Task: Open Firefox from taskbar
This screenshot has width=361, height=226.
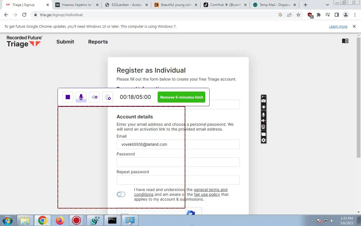Action: [x=60, y=220]
